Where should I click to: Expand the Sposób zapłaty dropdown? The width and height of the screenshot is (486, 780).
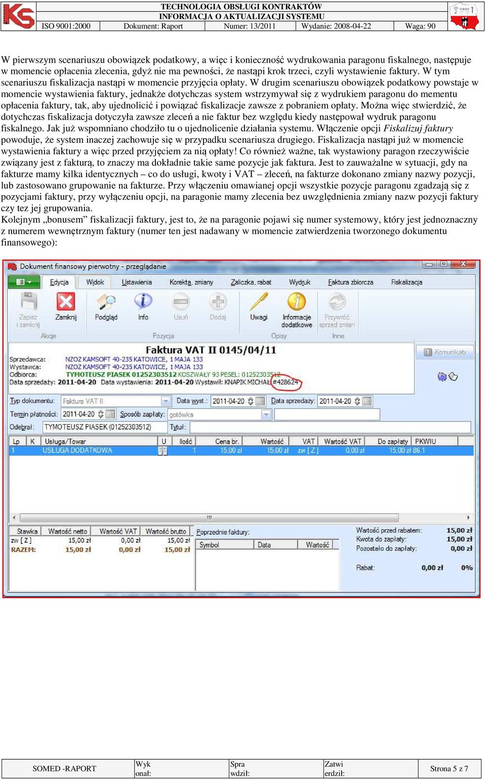pyautogui.click(x=266, y=415)
